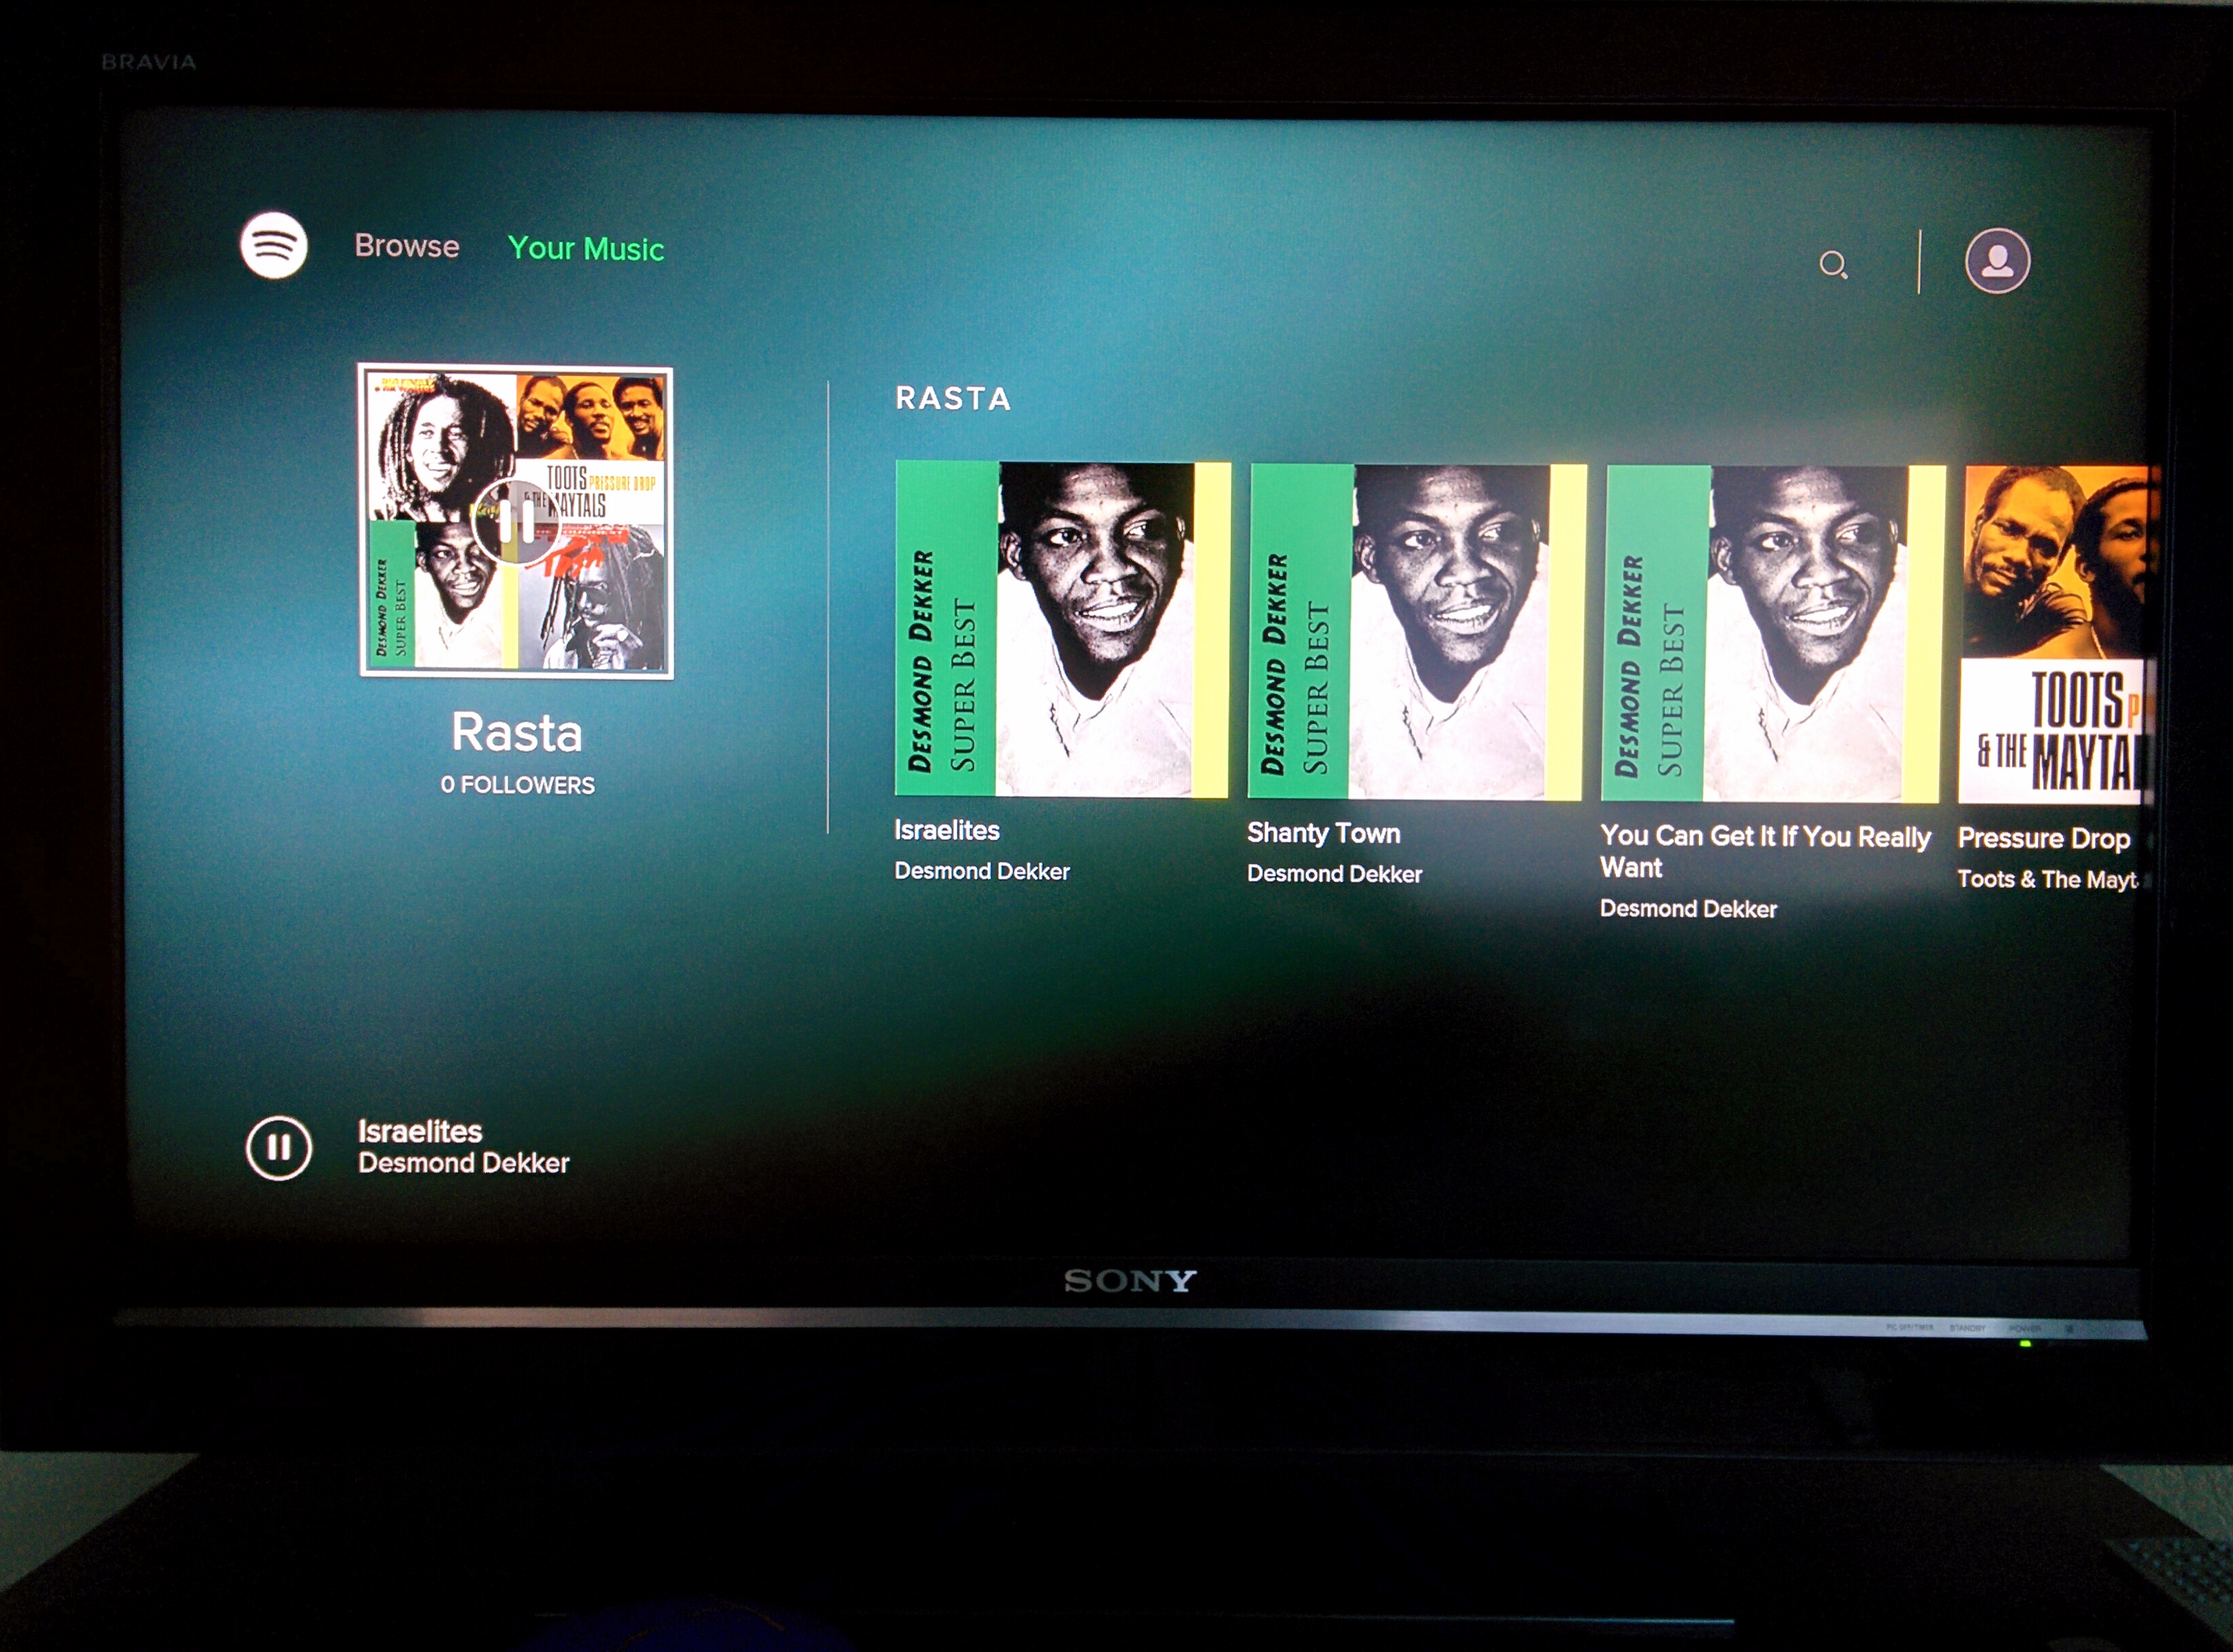The height and width of the screenshot is (1652, 2233).
Task: Click the Pressure Drop track title
Action: coord(2043,838)
